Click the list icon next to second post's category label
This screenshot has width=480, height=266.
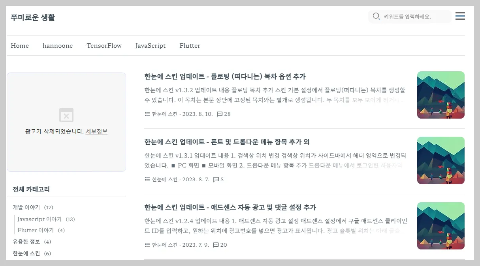click(x=147, y=179)
